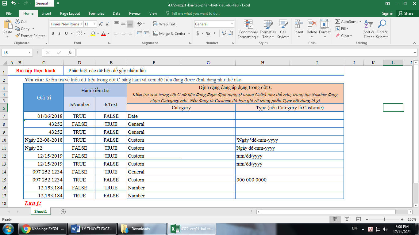
Task: Click the AutoSum icon
Action: (338, 22)
